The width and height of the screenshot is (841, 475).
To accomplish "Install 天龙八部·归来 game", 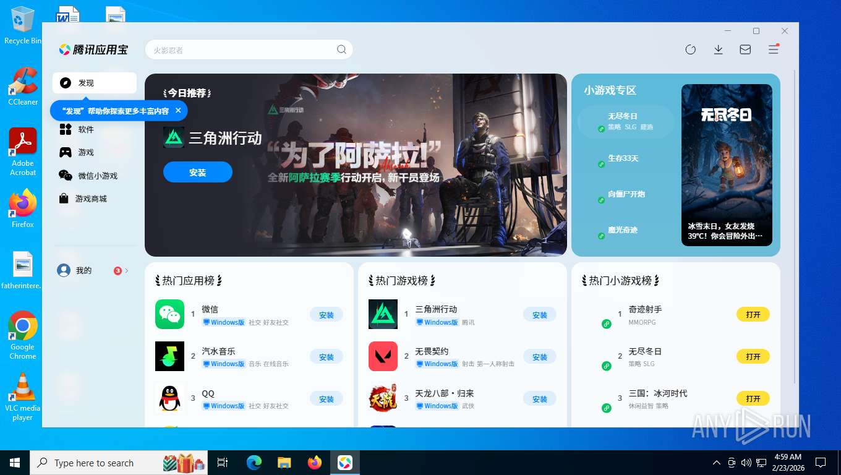I will (x=540, y=399).
